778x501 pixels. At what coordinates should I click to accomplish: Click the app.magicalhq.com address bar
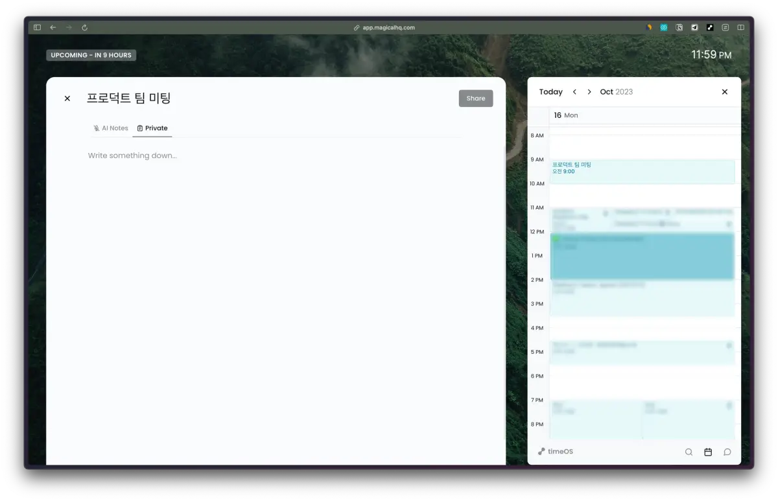[384, 28]
